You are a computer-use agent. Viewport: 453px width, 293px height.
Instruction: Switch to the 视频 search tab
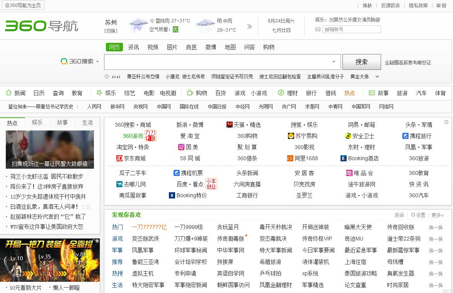pyautogui.click(x=153, y=47)
